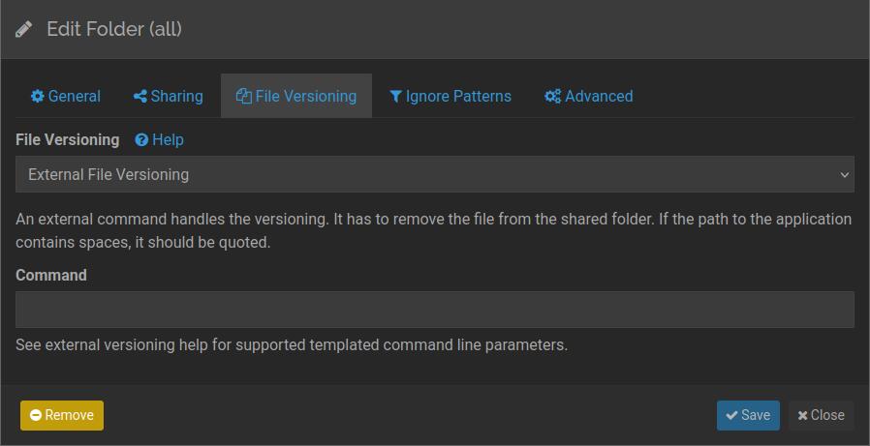Click the dropdown chevron arrow

[844, 175]
